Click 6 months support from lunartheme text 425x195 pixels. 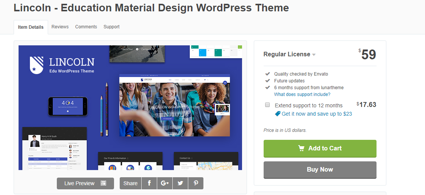pos(309,88)
